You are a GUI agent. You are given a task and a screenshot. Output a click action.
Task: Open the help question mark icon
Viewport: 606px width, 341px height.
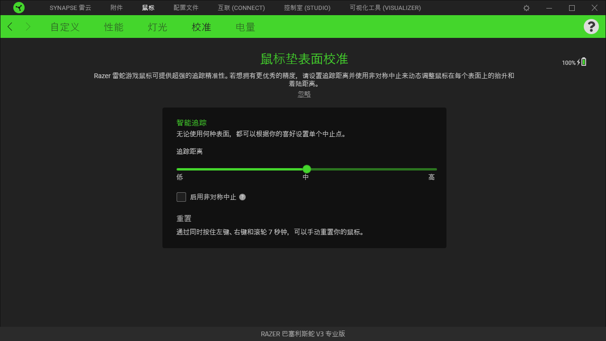pyautogui.click(x=591, y=27)
